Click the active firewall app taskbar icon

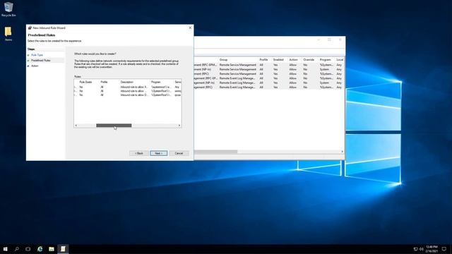tap(63, 249)
